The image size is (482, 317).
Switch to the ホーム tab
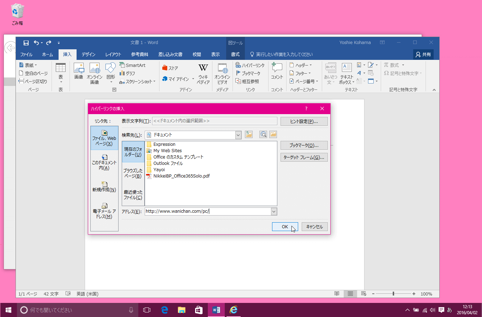click(47, 54)
